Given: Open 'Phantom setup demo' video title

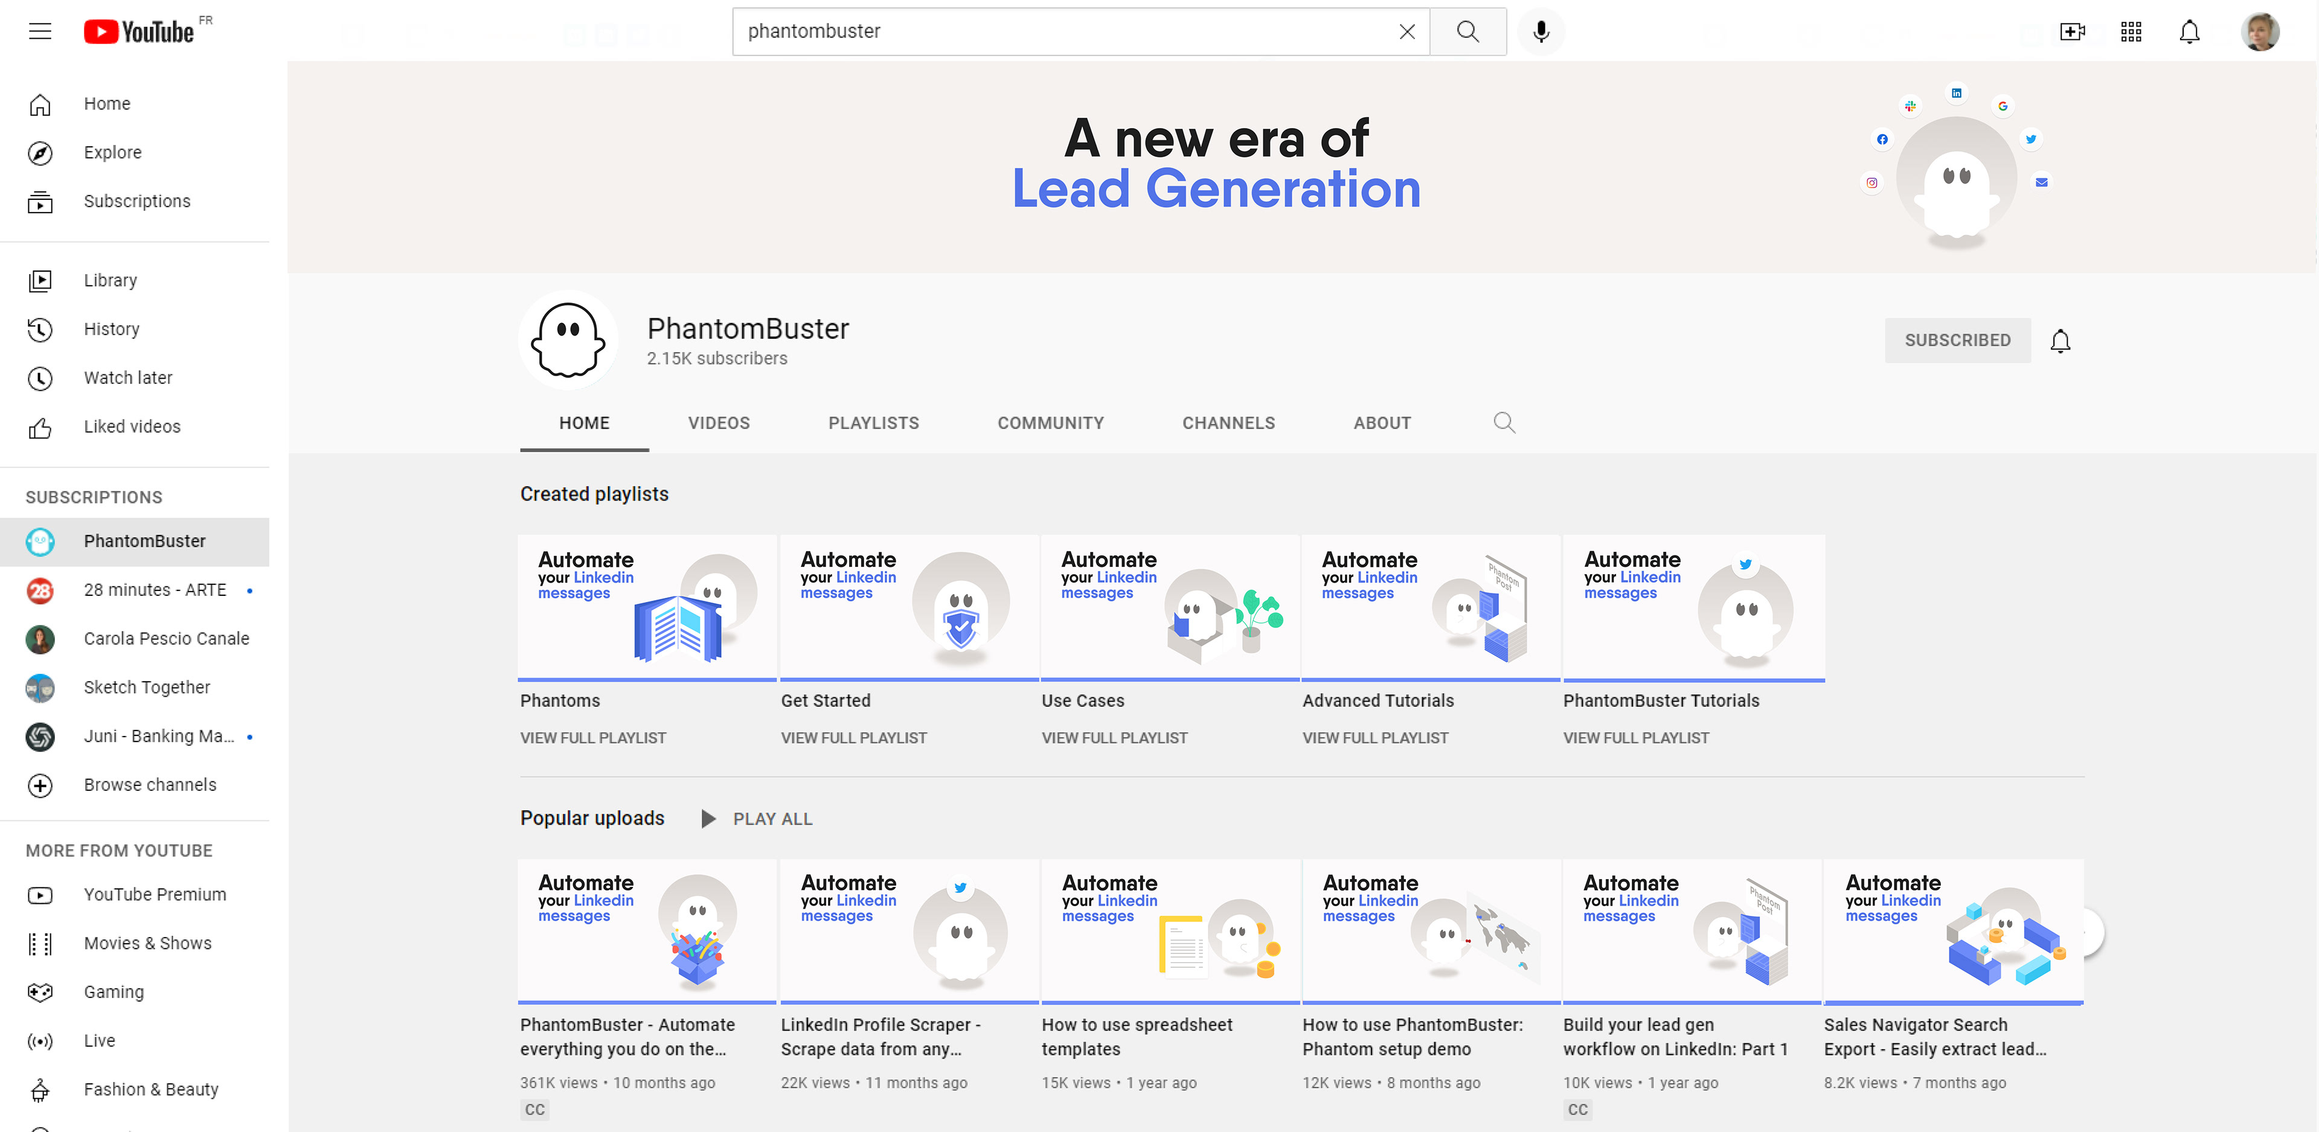Looking at the screenshot, I should [1413, 1037].
